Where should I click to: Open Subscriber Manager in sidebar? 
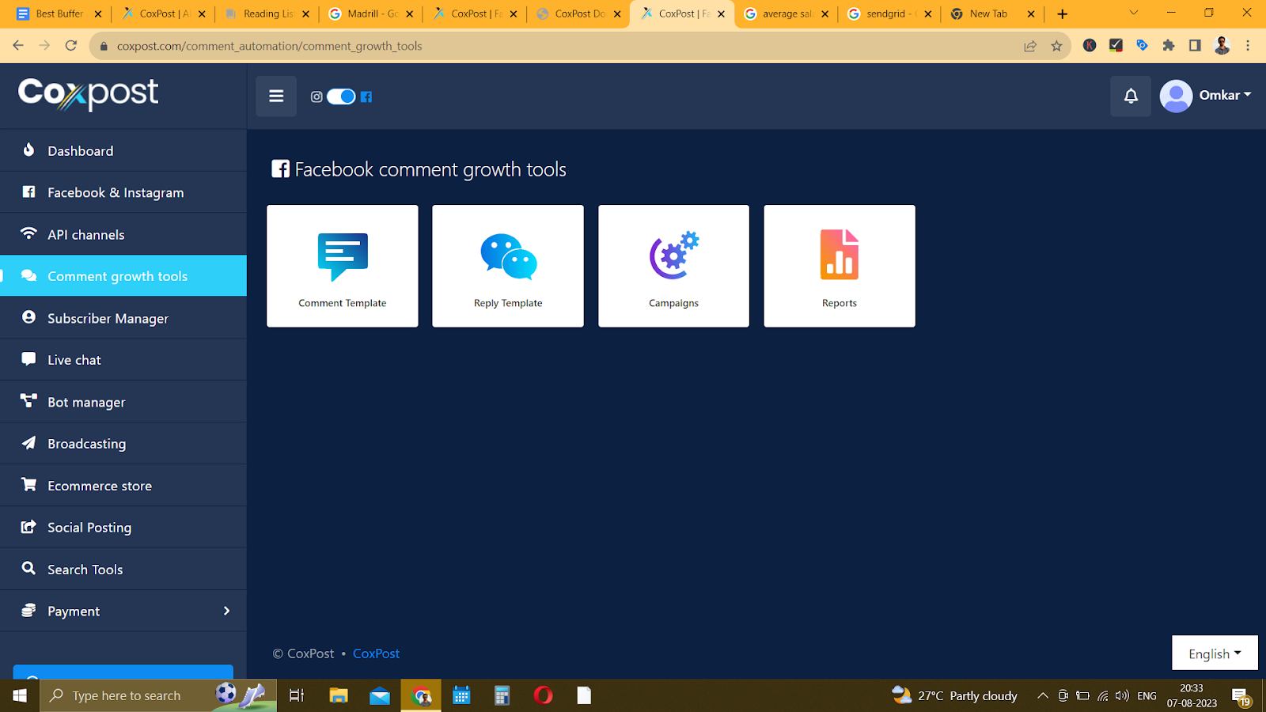pos(123,318)
